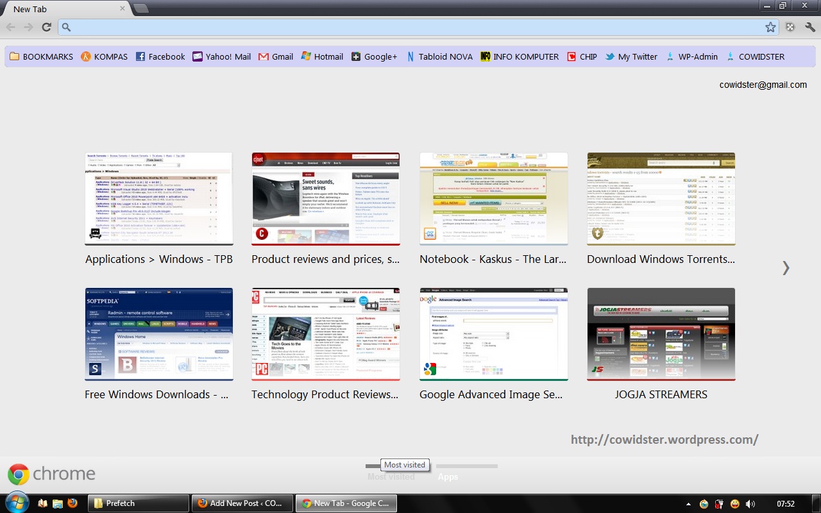Click the Windows Explorer quick launch icon
The height and width of the screenshot is (513, 821).
pos(58,503)
